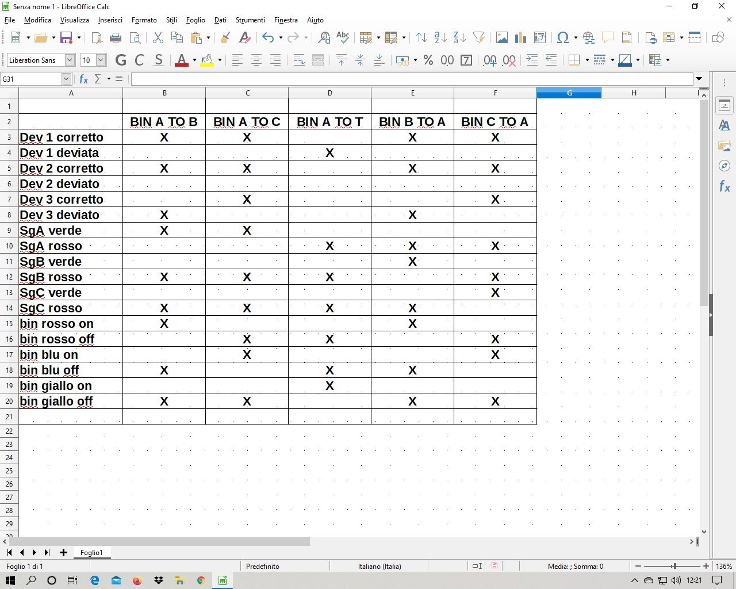This screenshot has height=589, width=736.
Task: Insert special character with Omega icon
Action: click(x=563, y=38)
